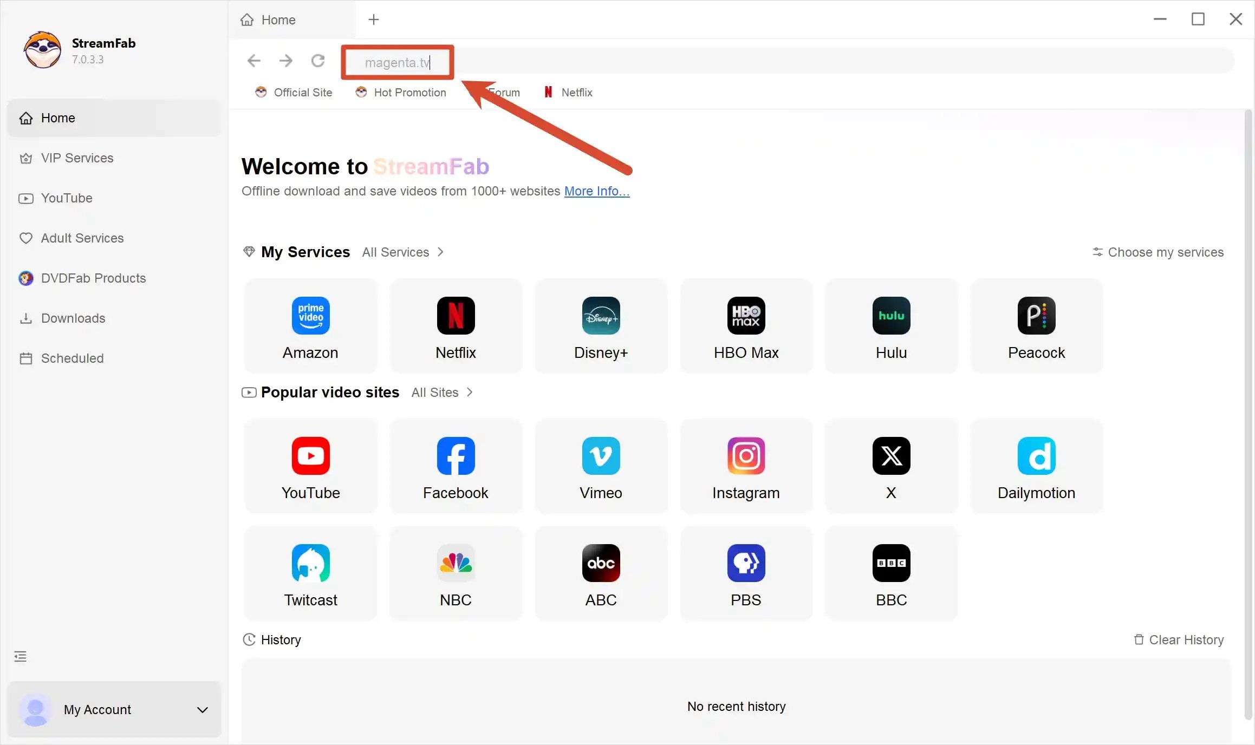The height and width of the screenshot is (745, 1255).
Task: Select the Hulu service tile
Action: pyautogui.click(x=891, y=326)
